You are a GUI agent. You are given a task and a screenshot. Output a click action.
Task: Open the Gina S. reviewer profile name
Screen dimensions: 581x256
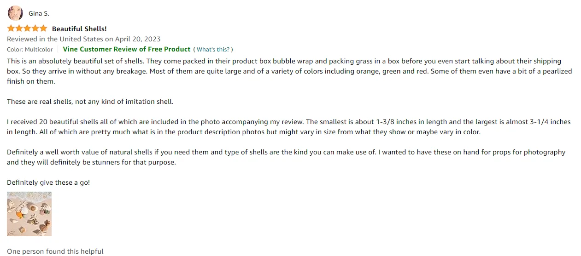click(x=39, y=14)
